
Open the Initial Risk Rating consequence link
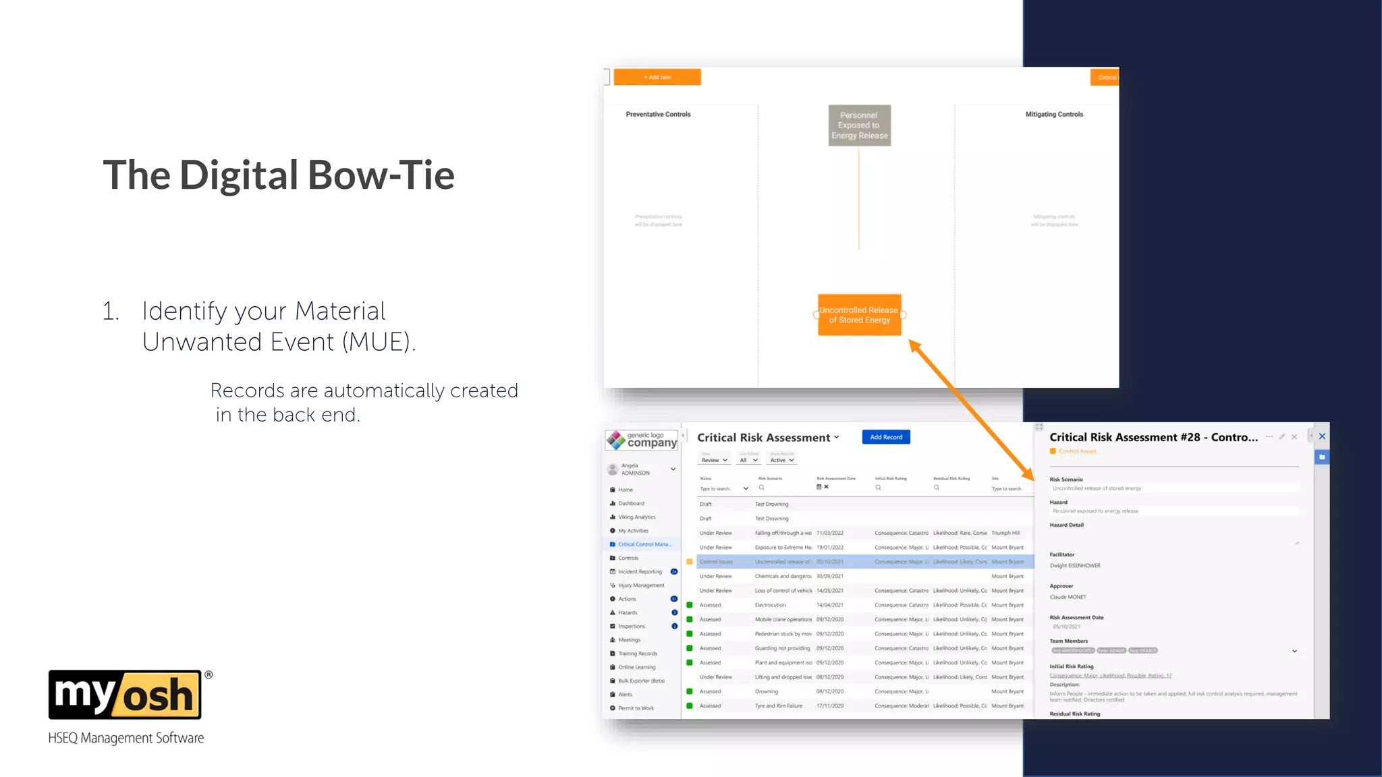1111,675
